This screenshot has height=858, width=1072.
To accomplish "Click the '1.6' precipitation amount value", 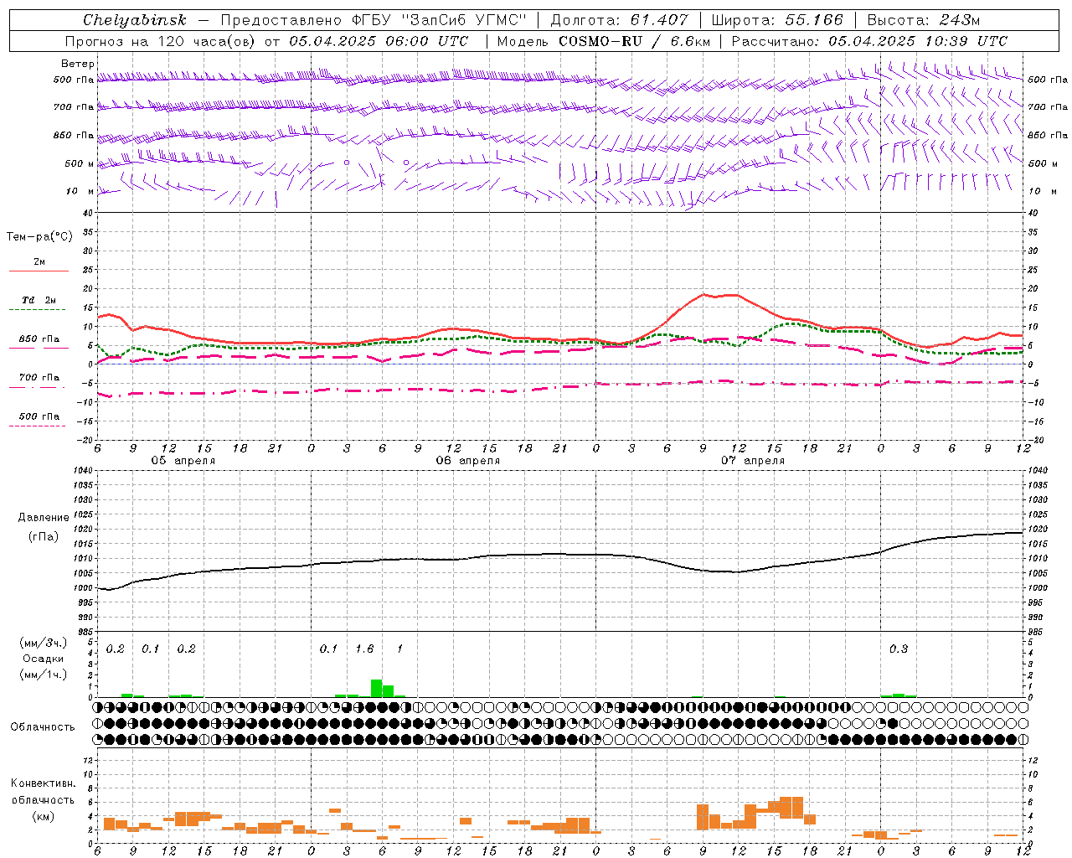I will (x=365, y=649).
